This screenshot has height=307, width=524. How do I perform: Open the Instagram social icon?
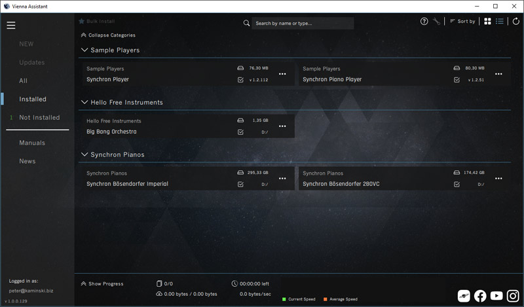pos(514,296)
